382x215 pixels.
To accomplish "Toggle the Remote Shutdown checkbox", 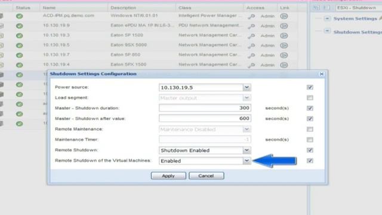I will point(310,150).
